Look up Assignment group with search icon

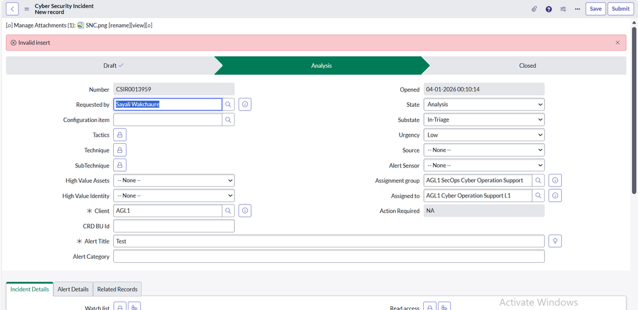[538, 180]
